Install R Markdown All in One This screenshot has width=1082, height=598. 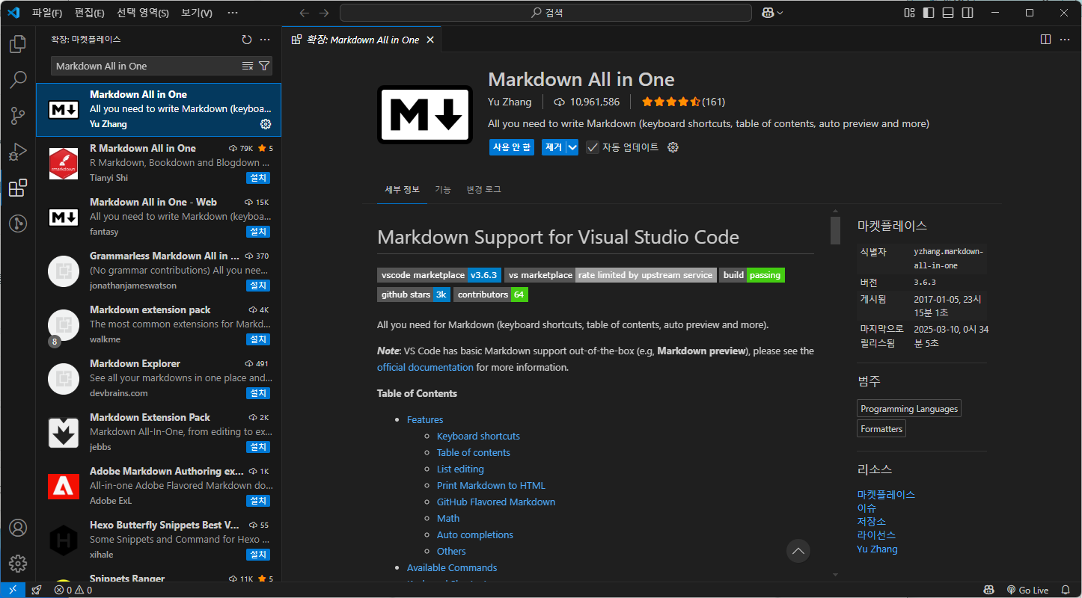258,178
